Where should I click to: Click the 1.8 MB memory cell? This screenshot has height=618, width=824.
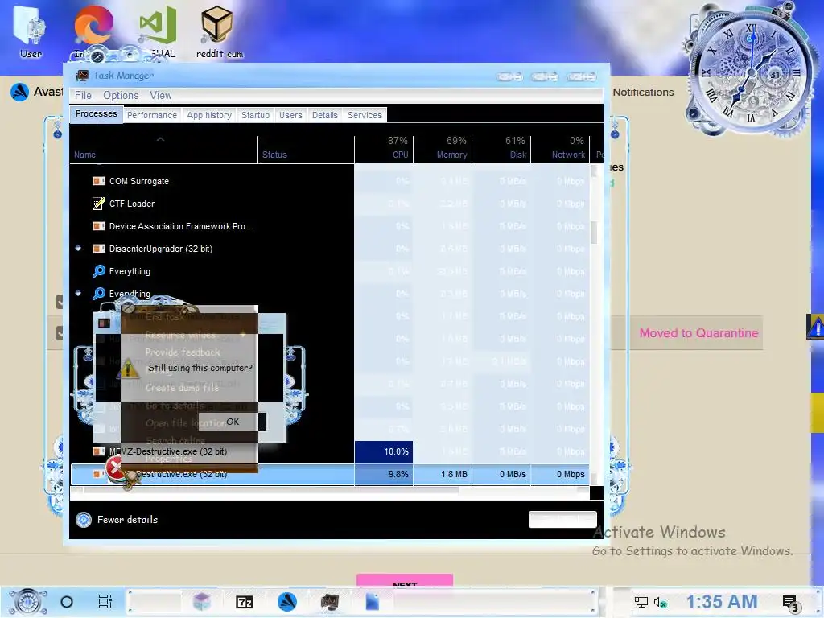click(443, 474)
